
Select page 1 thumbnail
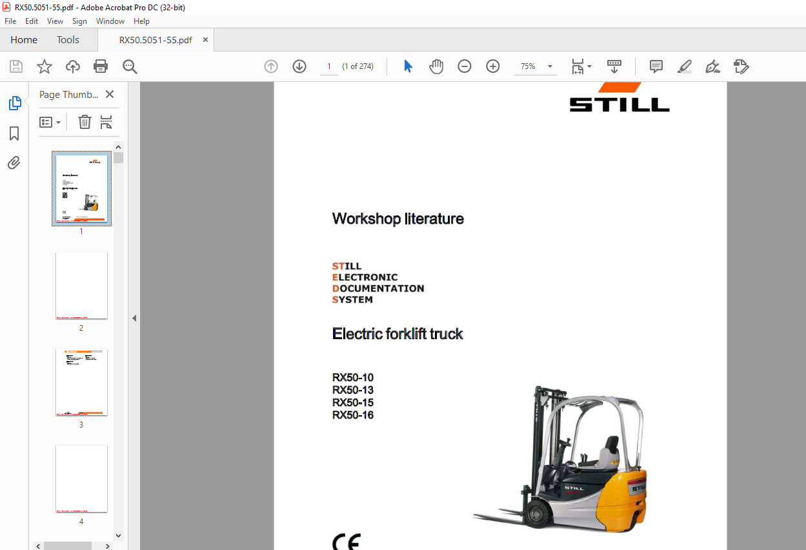pos(81,190)
